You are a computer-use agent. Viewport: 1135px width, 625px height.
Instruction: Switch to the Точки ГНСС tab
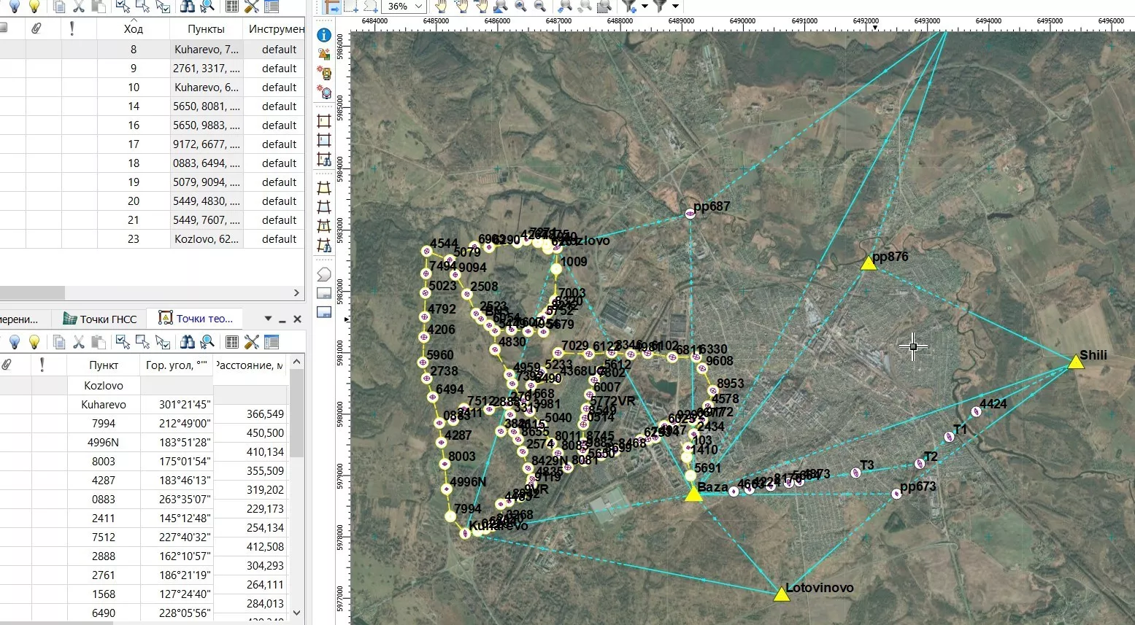100,319
